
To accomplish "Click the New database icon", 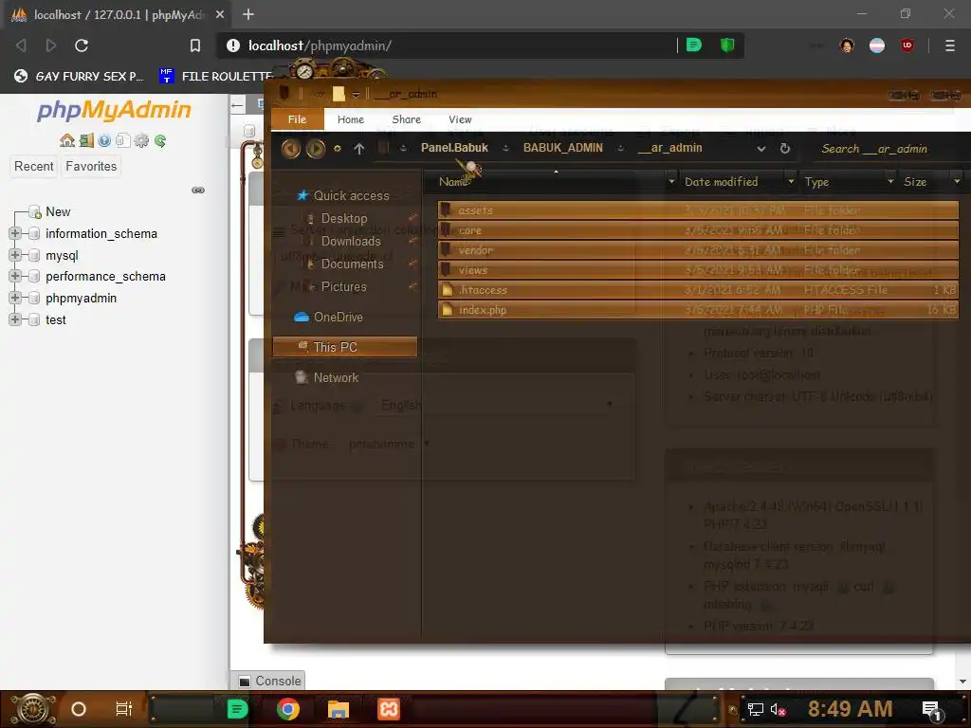I will [x=35, y=212].
